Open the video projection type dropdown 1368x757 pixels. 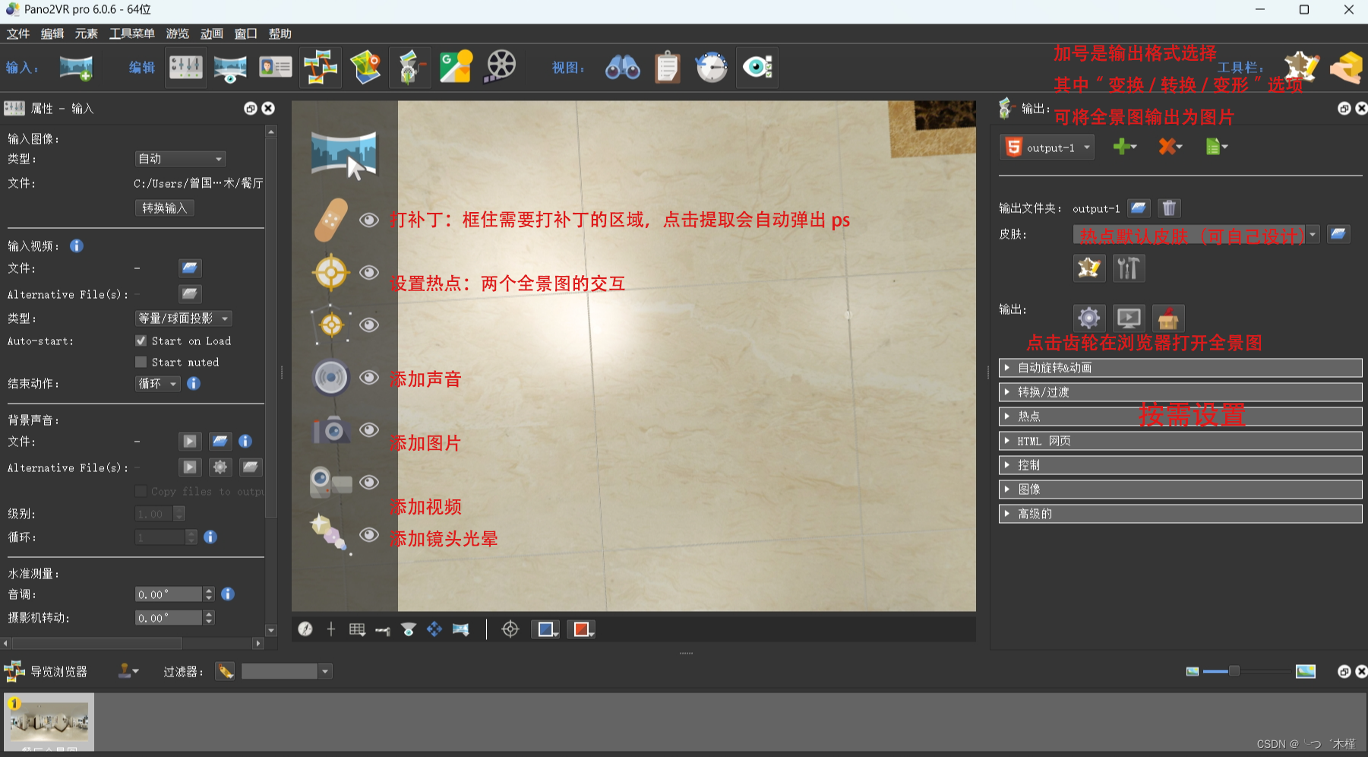pyautogui.click(x=183, y=318)
